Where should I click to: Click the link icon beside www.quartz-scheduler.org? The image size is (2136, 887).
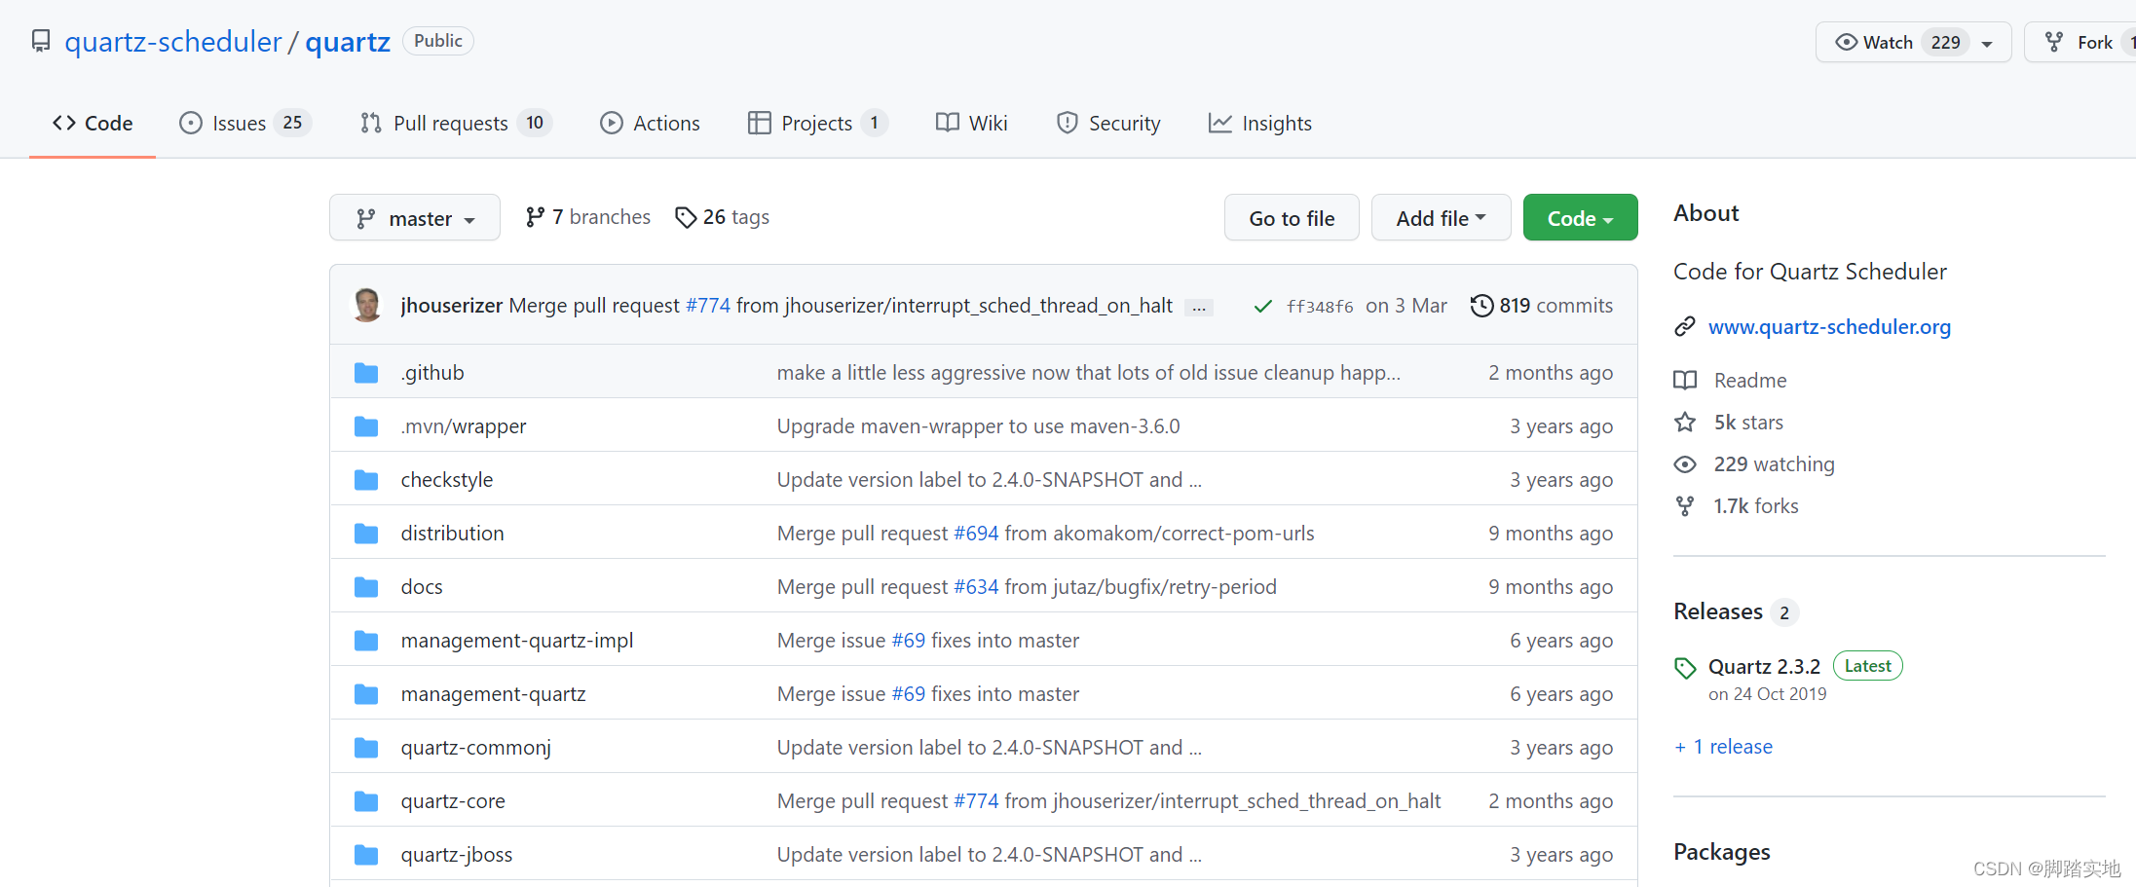click(x=1685, y=327)
